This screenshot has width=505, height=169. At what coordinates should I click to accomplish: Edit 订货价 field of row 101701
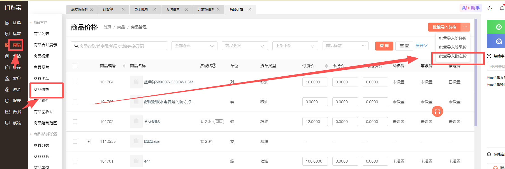(x=315, y=161)
